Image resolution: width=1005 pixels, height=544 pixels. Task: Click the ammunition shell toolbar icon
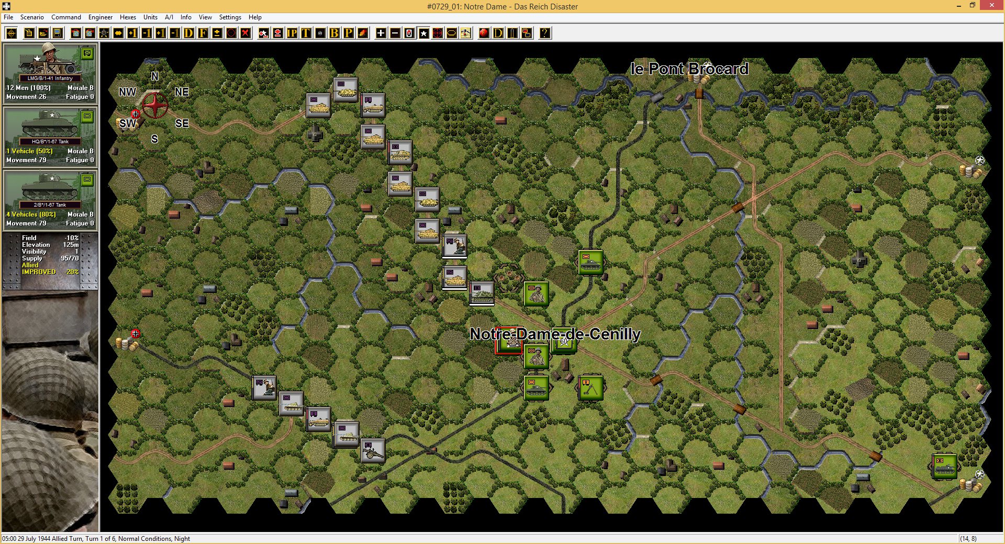tap(512, 33)
